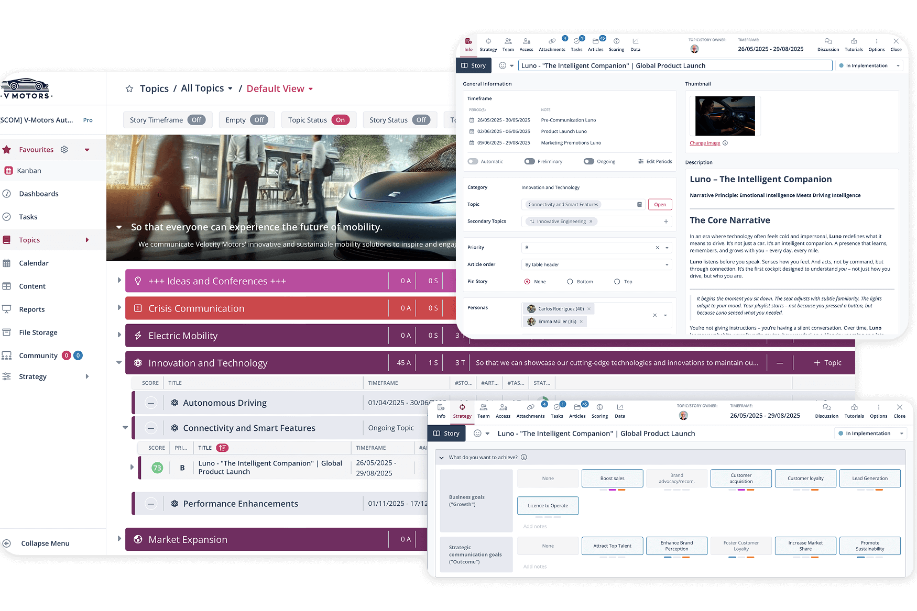Open All Topics dropdown in breadcrumb
The width and height of the screenshot is (917, 611).
pos(207,88)
